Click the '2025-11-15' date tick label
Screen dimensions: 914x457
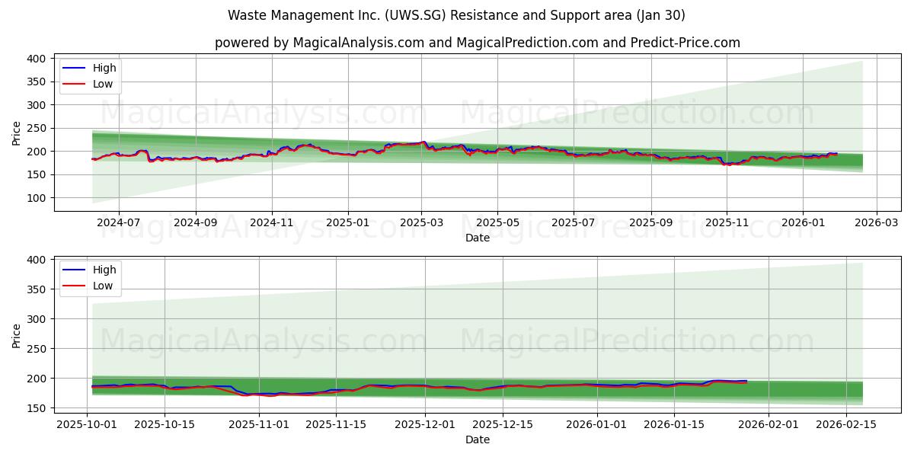(335, 425)
